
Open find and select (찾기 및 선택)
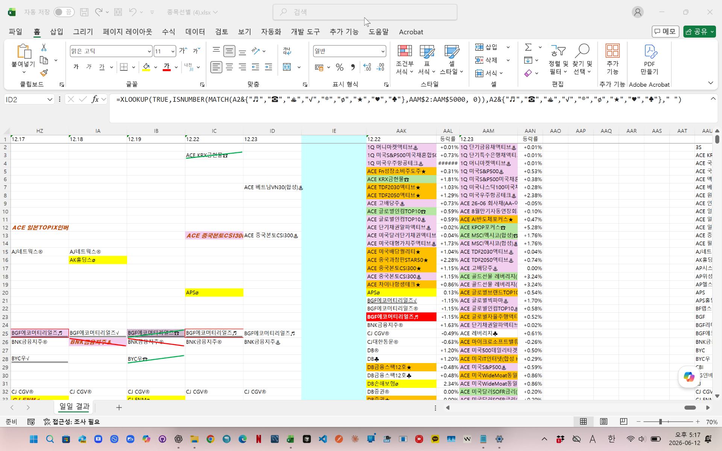[582, 59]
